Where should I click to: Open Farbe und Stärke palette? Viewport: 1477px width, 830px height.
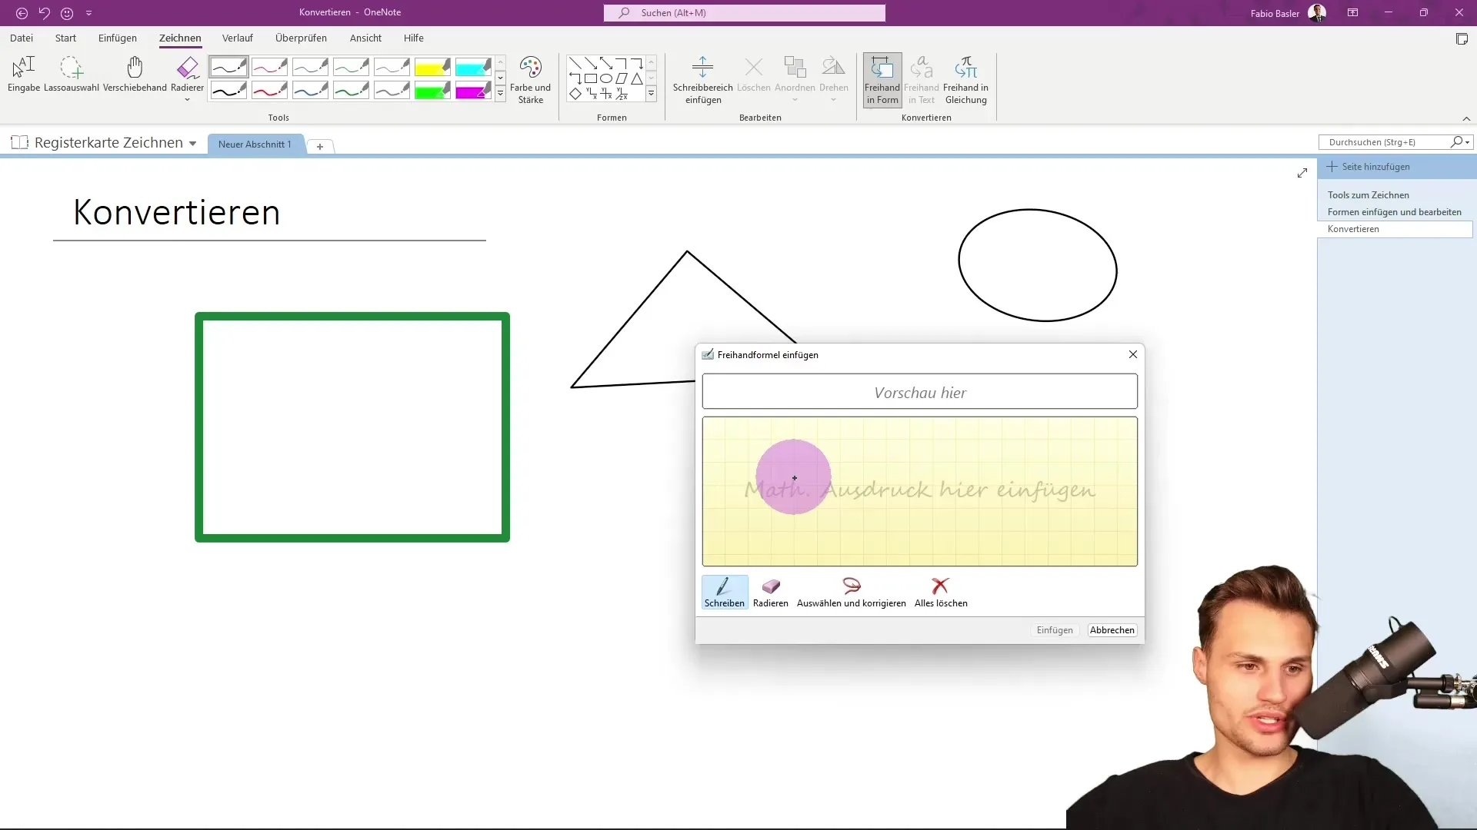point(531,80)
